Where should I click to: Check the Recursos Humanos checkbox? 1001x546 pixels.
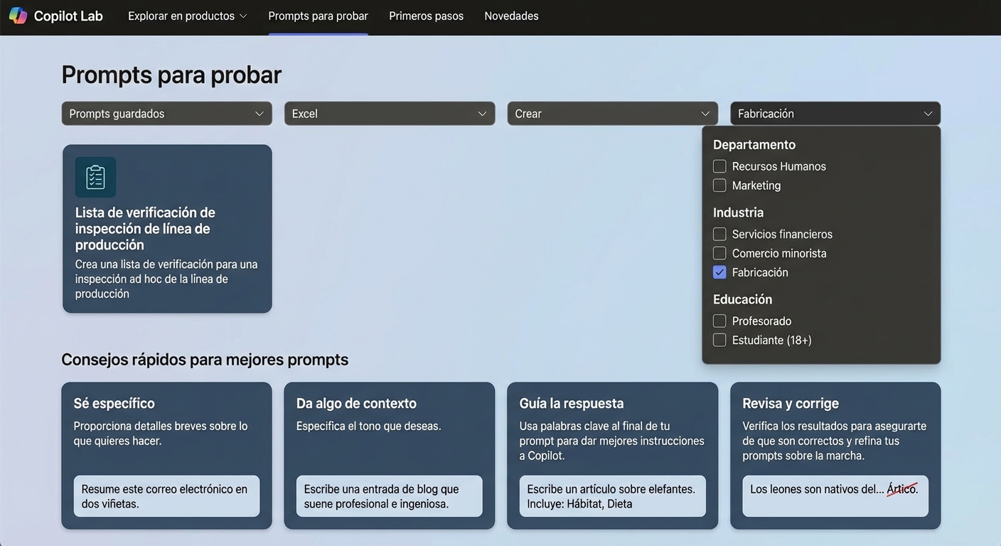click(x=719, y=166)
